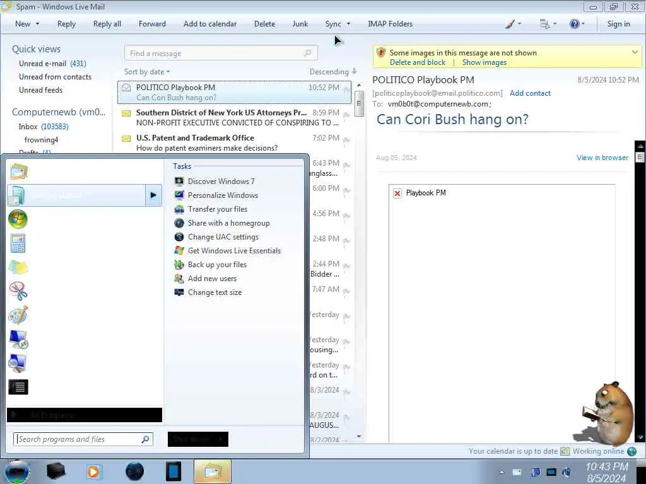Click Windows Live Mail taskbar button
The image size is (646, 484).
pos(213,471)
